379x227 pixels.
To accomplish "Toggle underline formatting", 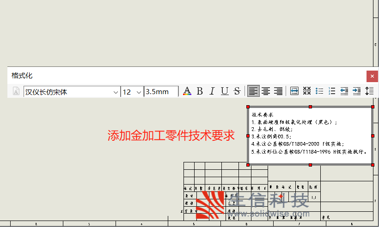I will 225,91.
